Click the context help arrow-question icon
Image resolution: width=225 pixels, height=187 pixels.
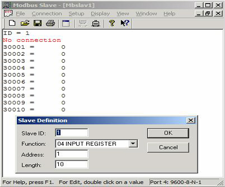[x=125, y=23]
